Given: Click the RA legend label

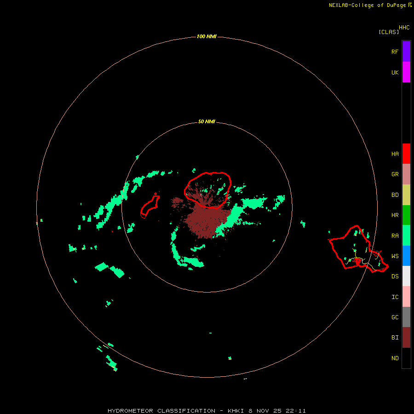Looking at the screenshot, I should coord(395,236).
